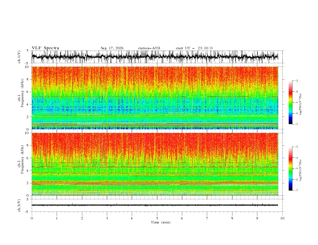Click the 2 kHz line in ch.2 spectrogram
318x245 pixels.
click(155, 183)
